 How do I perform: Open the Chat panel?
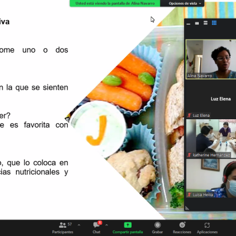point(96,228)
